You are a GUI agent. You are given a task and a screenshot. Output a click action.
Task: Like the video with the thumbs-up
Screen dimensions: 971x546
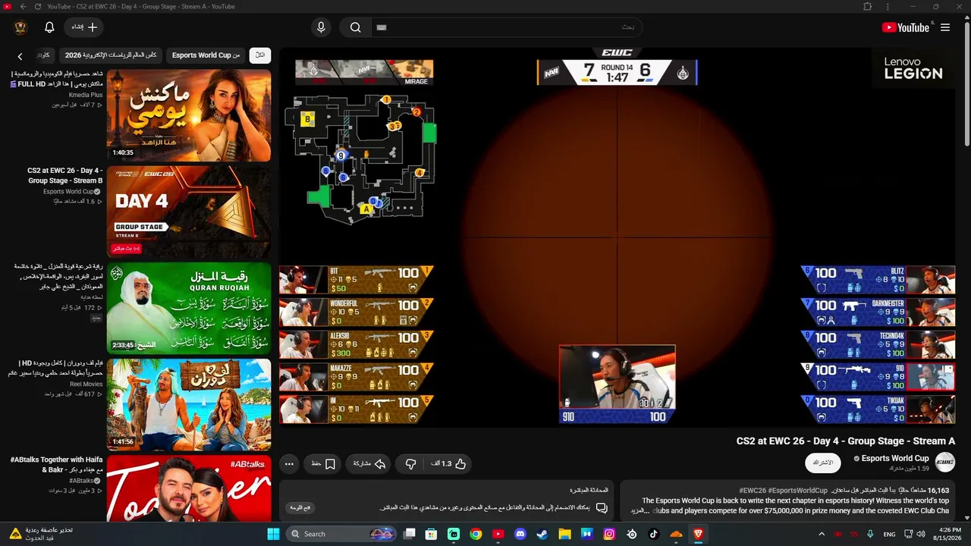coord(448,463)
